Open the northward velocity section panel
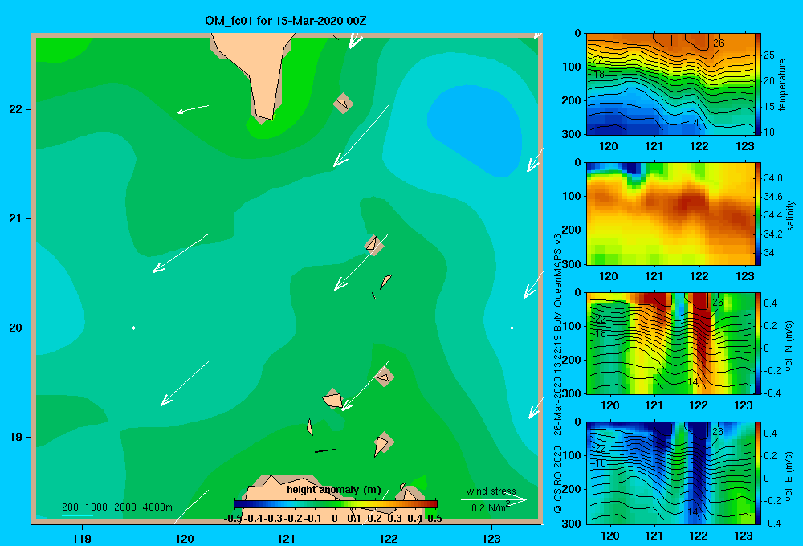 tap(671, 343)
